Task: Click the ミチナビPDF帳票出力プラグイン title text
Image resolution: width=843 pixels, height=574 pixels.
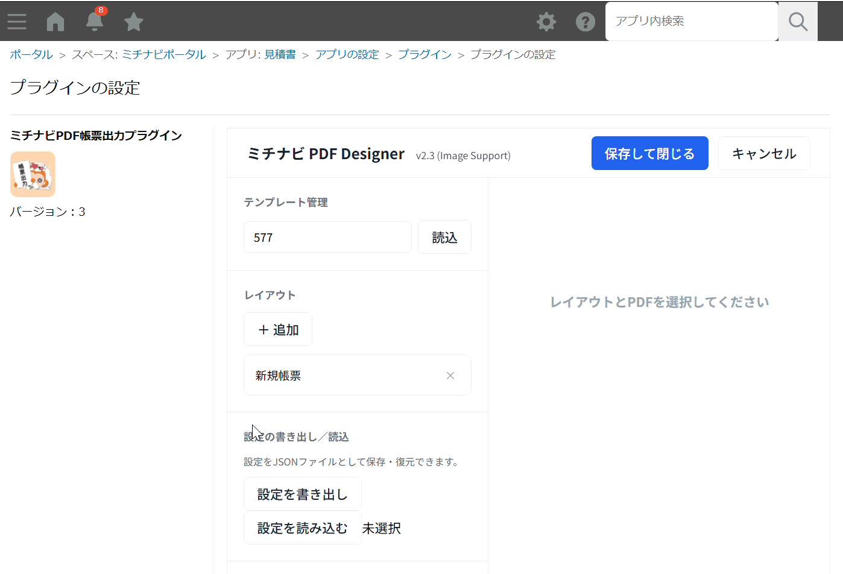Action: tap(96, 136)
